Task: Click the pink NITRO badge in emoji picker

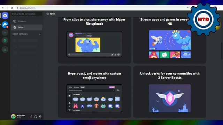Action: tap(112, 87)
